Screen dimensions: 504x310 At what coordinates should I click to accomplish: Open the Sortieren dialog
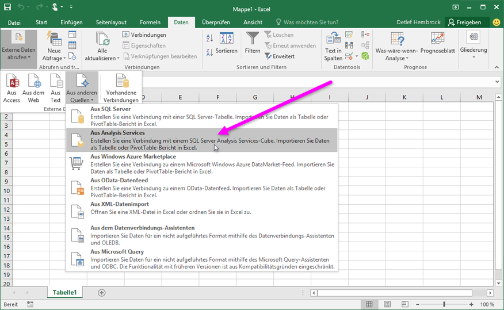tap(226, 43)
